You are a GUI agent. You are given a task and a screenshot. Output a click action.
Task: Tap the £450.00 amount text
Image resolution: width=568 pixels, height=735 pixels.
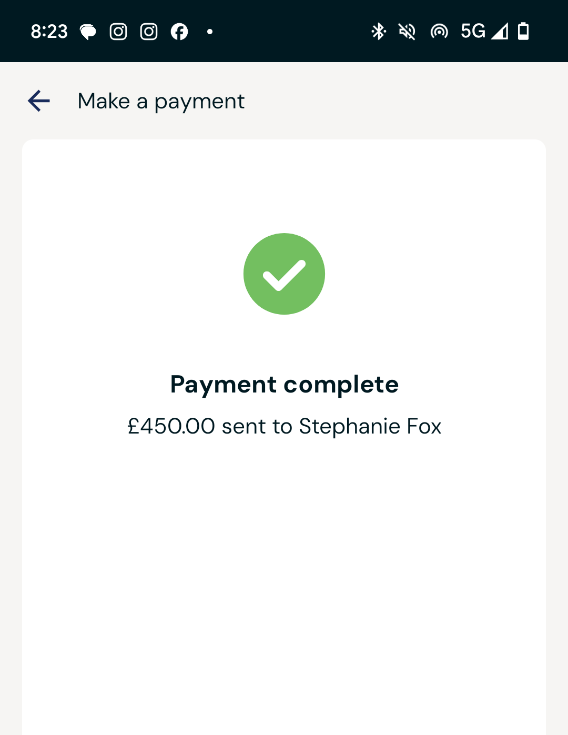pos(171,426)
